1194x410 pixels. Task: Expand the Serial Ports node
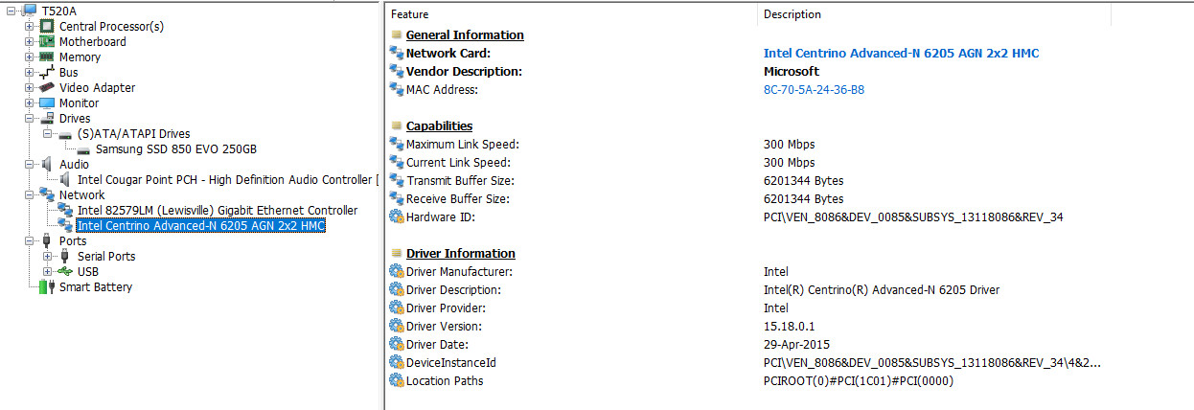point(48,256)
